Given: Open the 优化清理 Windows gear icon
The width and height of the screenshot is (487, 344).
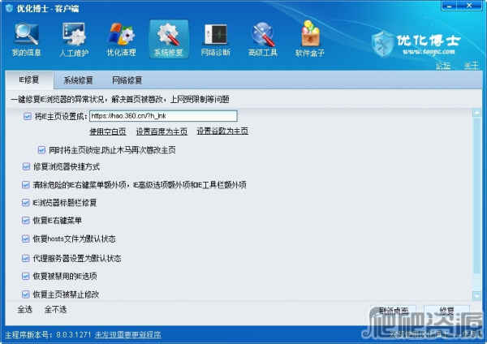Looking at the screenshot, I should point(122,34).
